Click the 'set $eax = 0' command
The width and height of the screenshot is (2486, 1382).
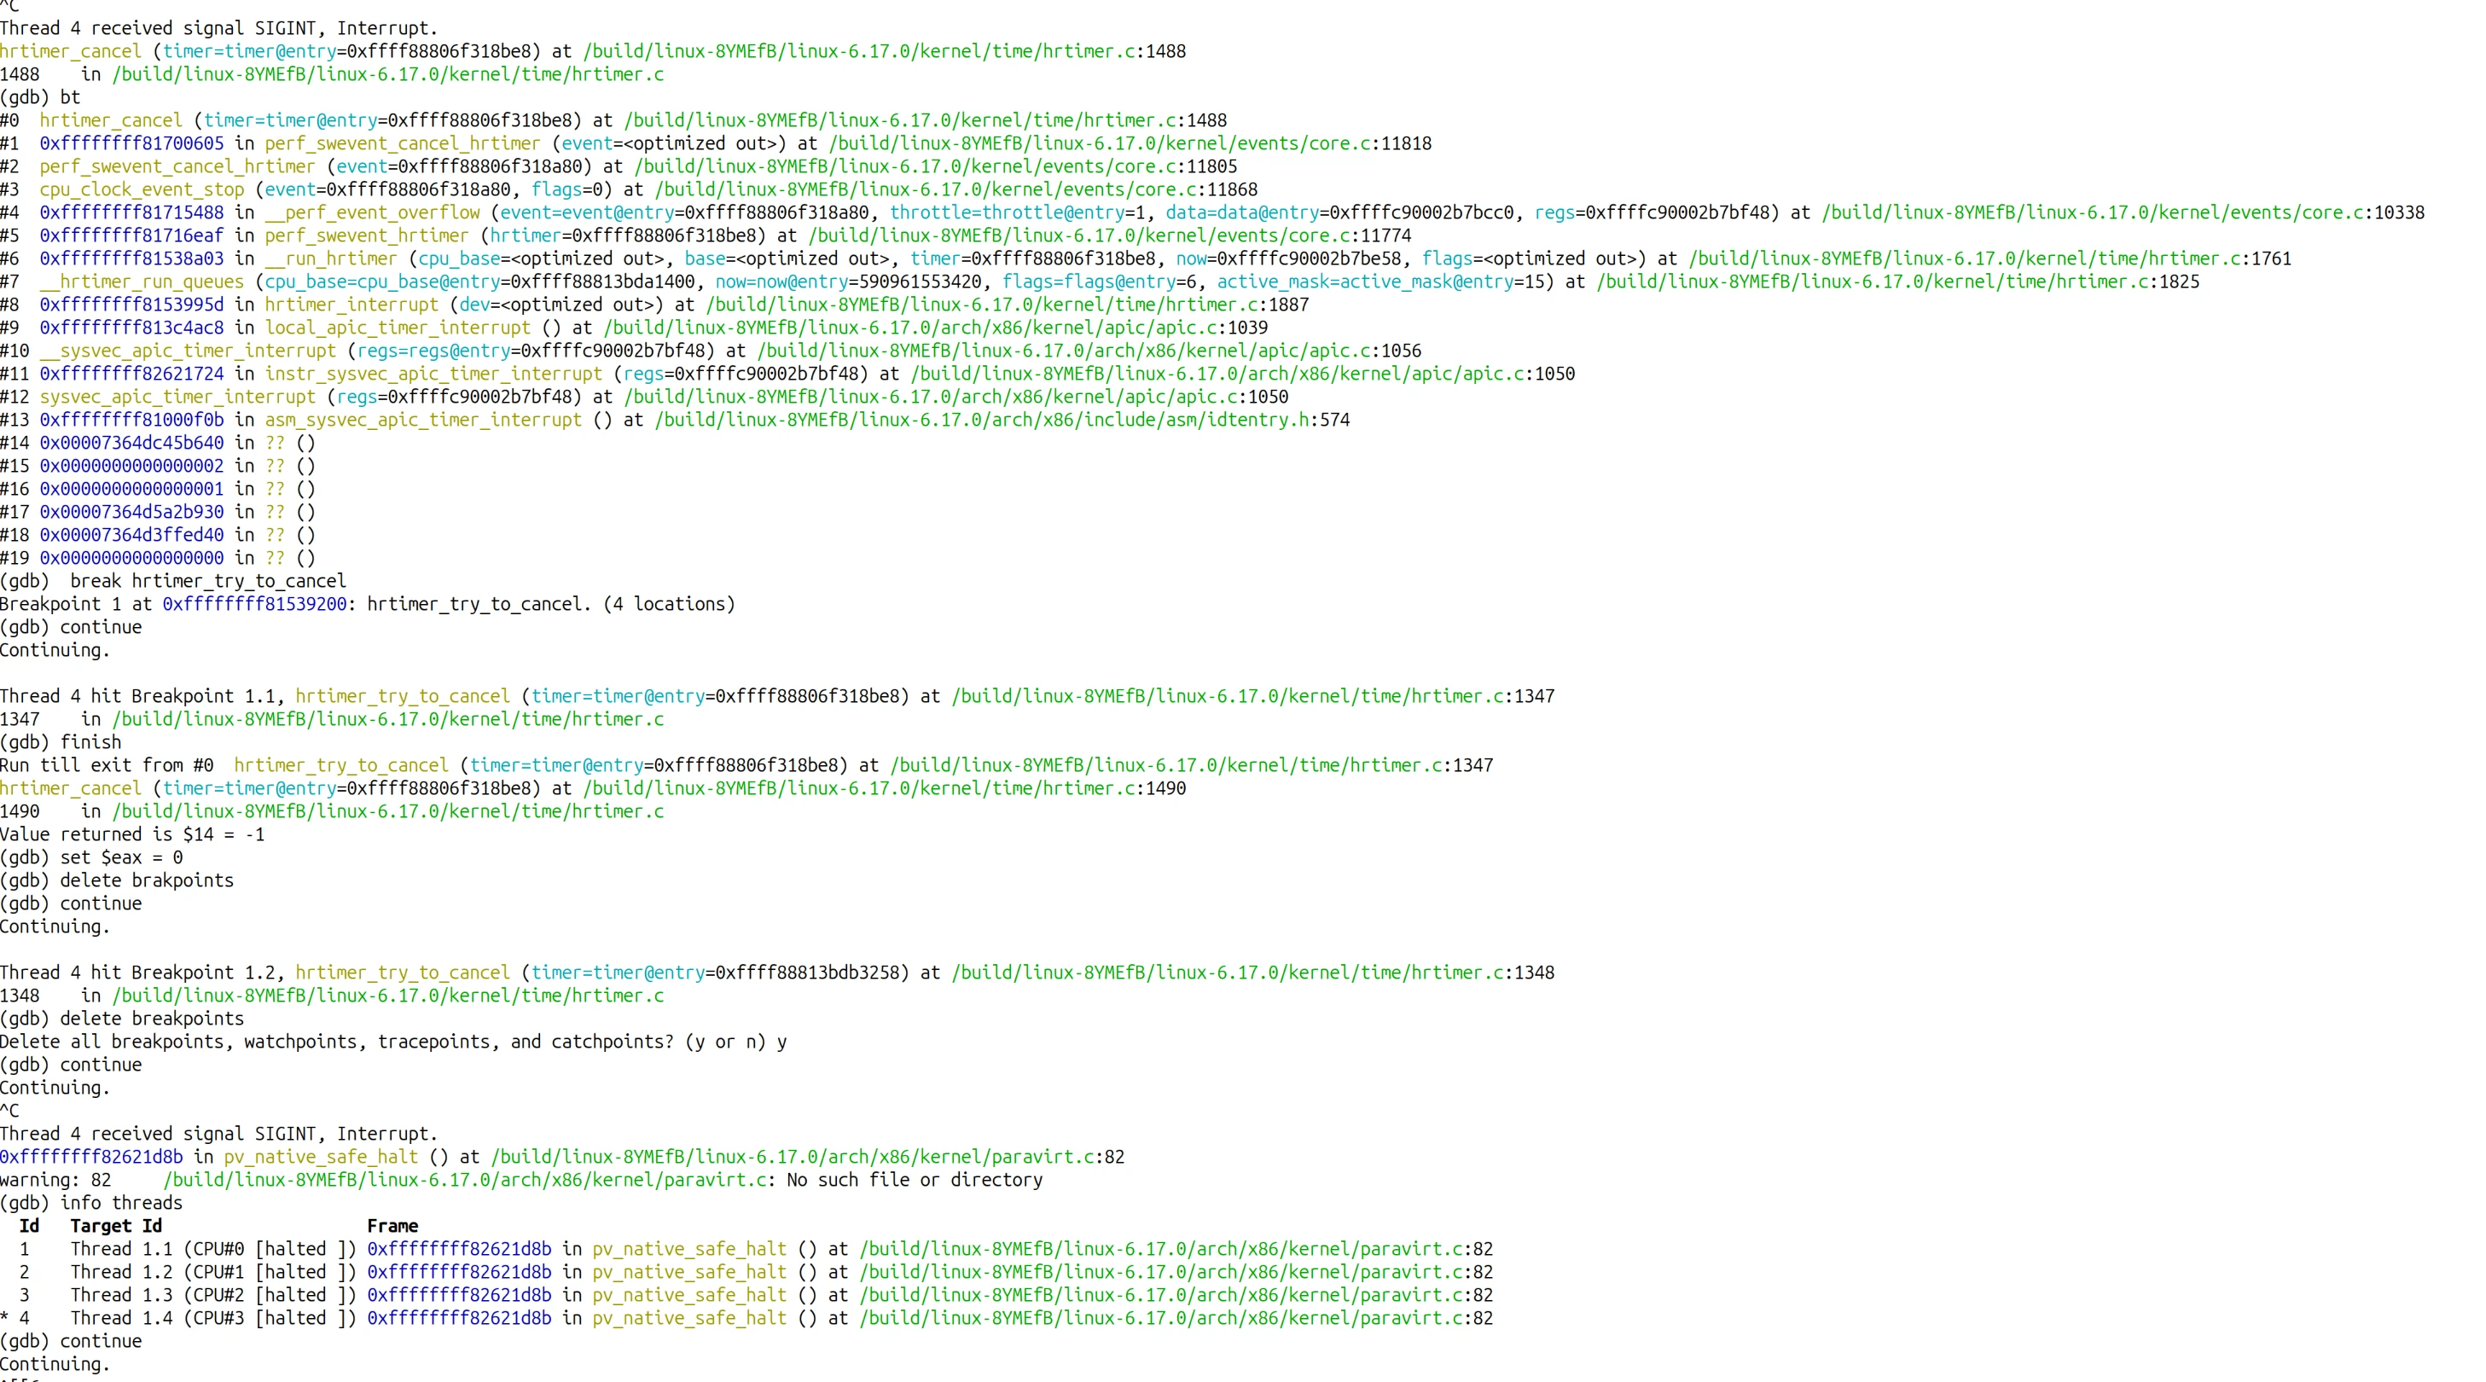(120, 858)
